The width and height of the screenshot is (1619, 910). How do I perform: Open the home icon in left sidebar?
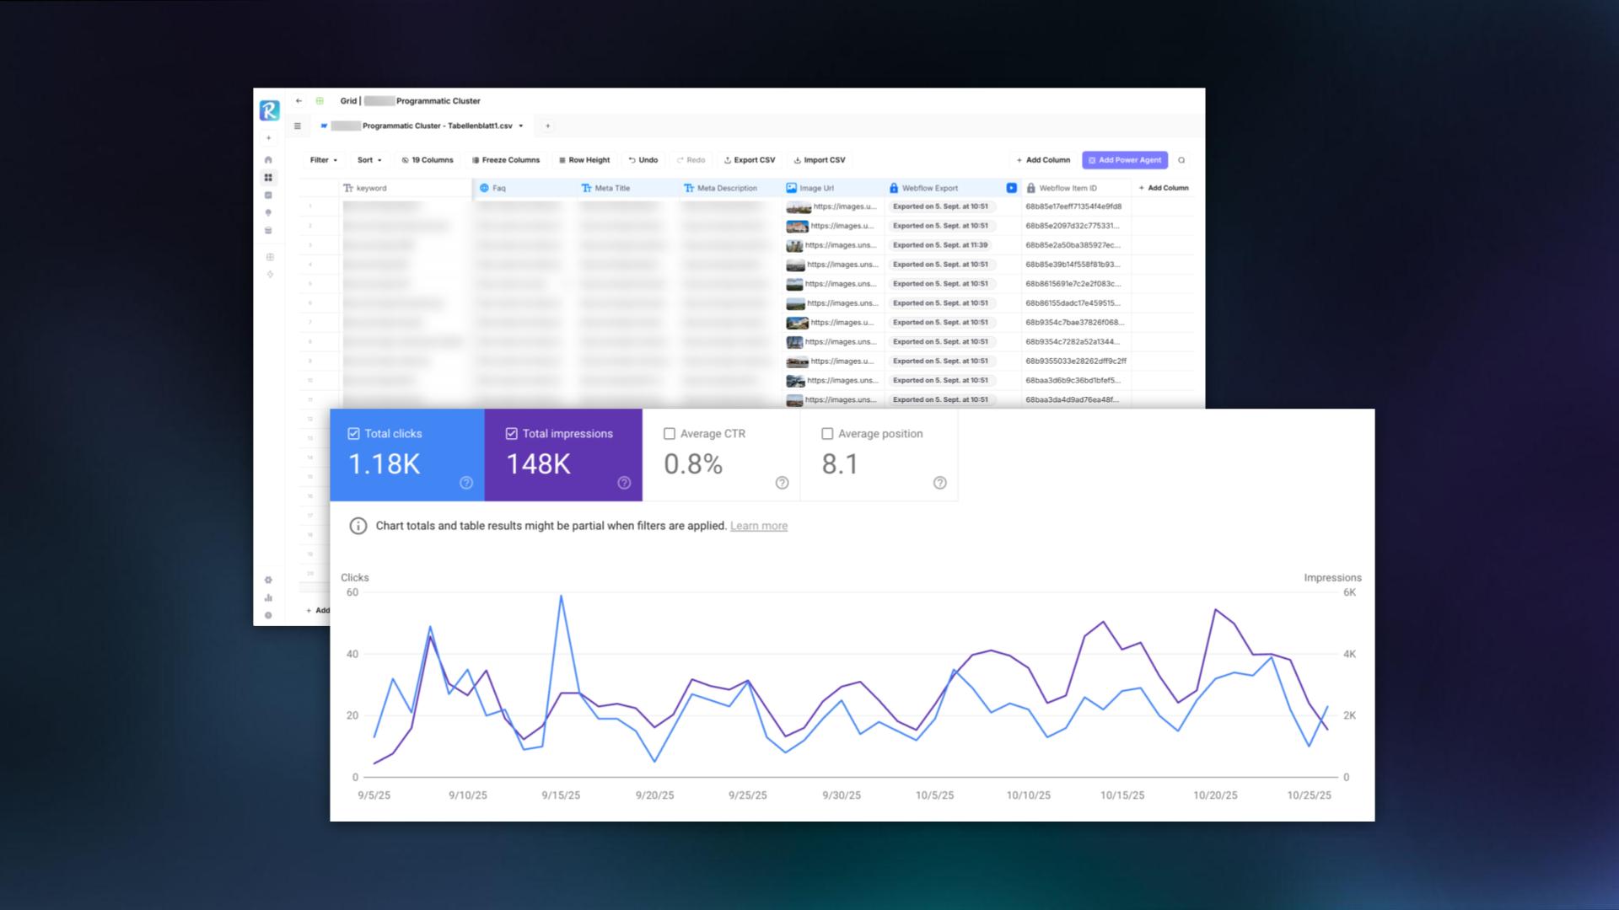(x=268, y=160)
